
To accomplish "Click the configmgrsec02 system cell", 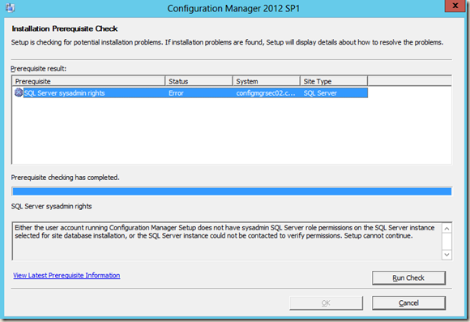I will point(266,93).
